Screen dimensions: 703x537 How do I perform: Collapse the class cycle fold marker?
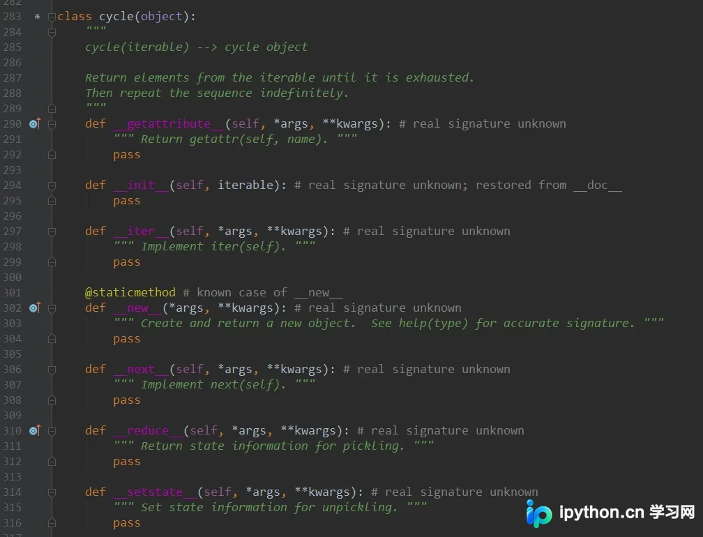[52, 17]
